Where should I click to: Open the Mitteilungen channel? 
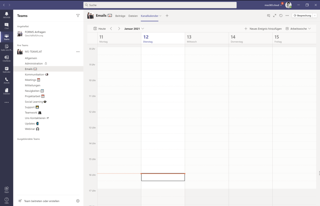pyautogui.click(x=48, y=86)
